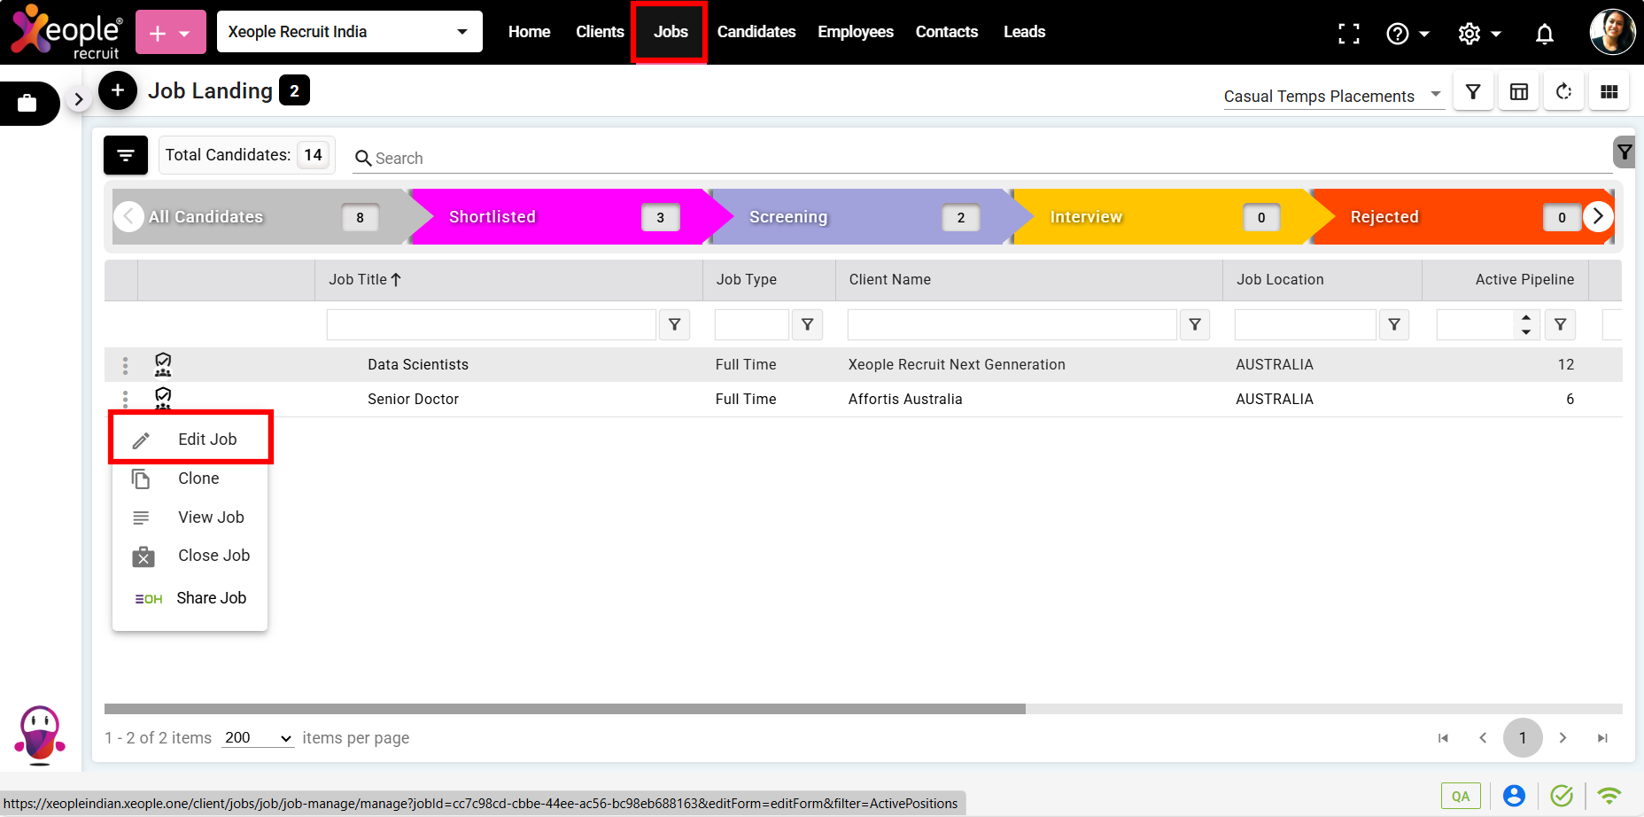Open the help question mark menu
The width and height of the screenshot is (1644, 817).
(1407, 34)
